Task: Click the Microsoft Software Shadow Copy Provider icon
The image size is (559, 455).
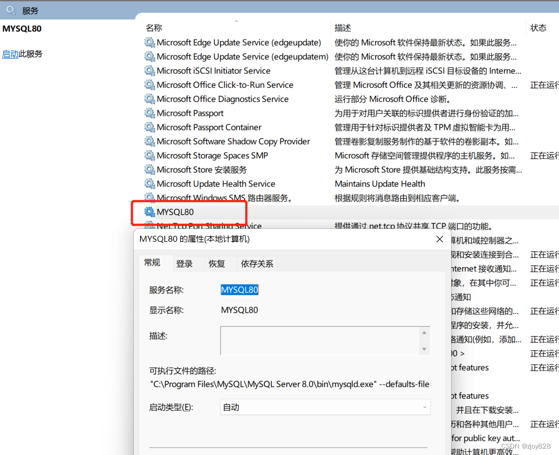Action: point(149,141)
